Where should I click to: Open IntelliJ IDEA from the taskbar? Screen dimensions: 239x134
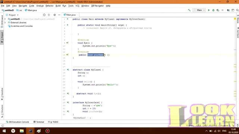pyautogui.click(x=30, y=131)
